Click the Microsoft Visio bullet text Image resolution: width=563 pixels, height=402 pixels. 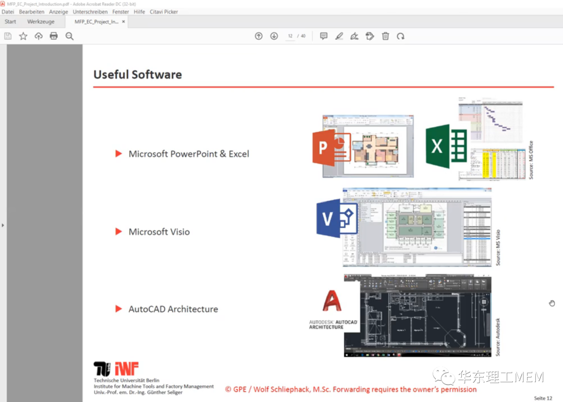pos(159,232)
